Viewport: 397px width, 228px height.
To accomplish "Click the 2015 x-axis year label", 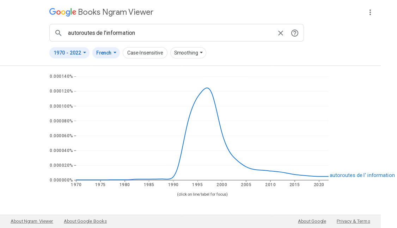I will click(x=294, y=185).
